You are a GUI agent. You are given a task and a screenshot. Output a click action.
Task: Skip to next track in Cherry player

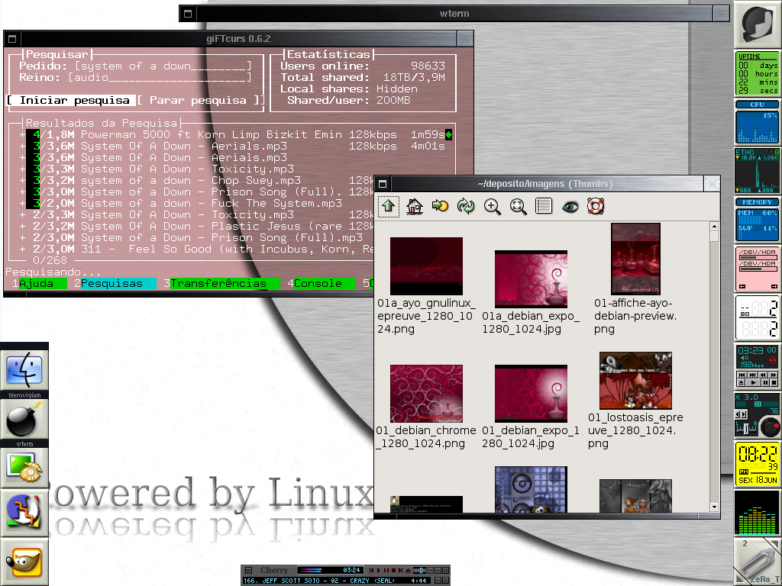pos(400,570)
